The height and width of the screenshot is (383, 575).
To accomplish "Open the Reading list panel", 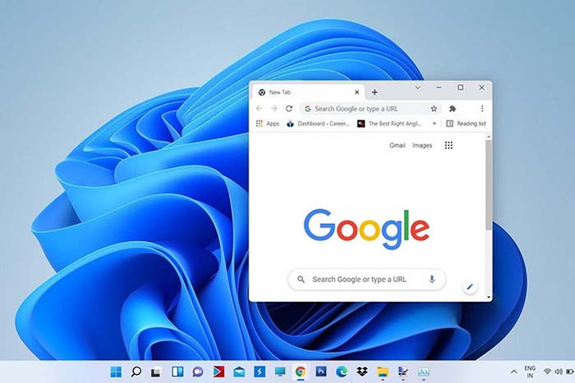I will point(466,124).
